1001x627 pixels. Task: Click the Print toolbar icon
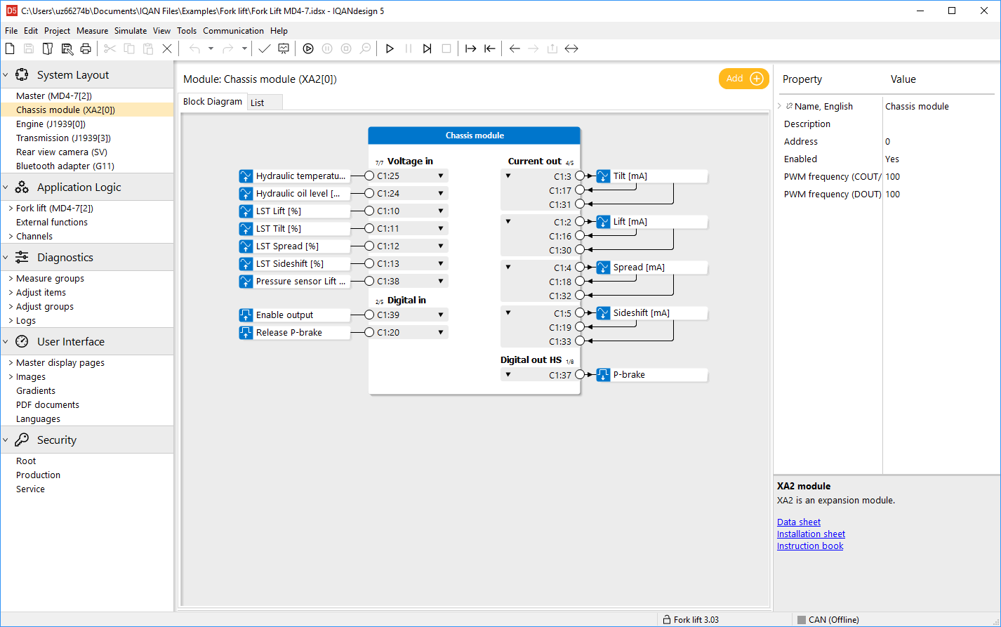click(x=86, y=48)
